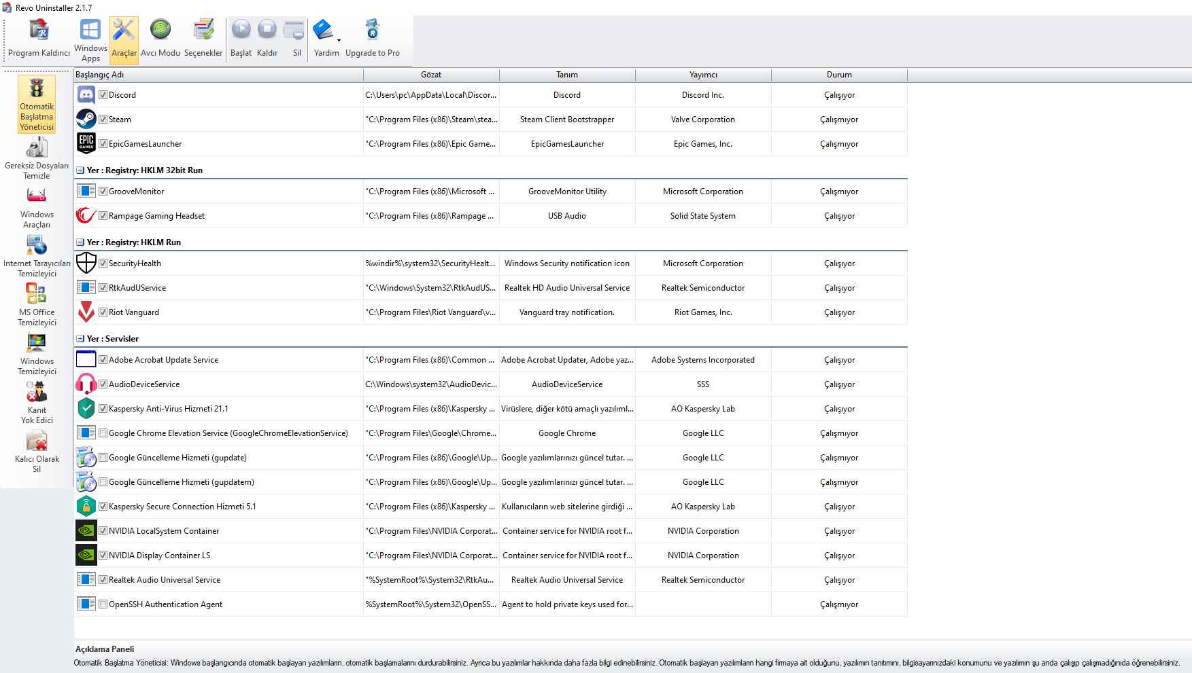The image size is (1192, 673).
Task: Toggle Riot Vanguard checkbox
Action: pyautogui.click(x=103, y=312)
